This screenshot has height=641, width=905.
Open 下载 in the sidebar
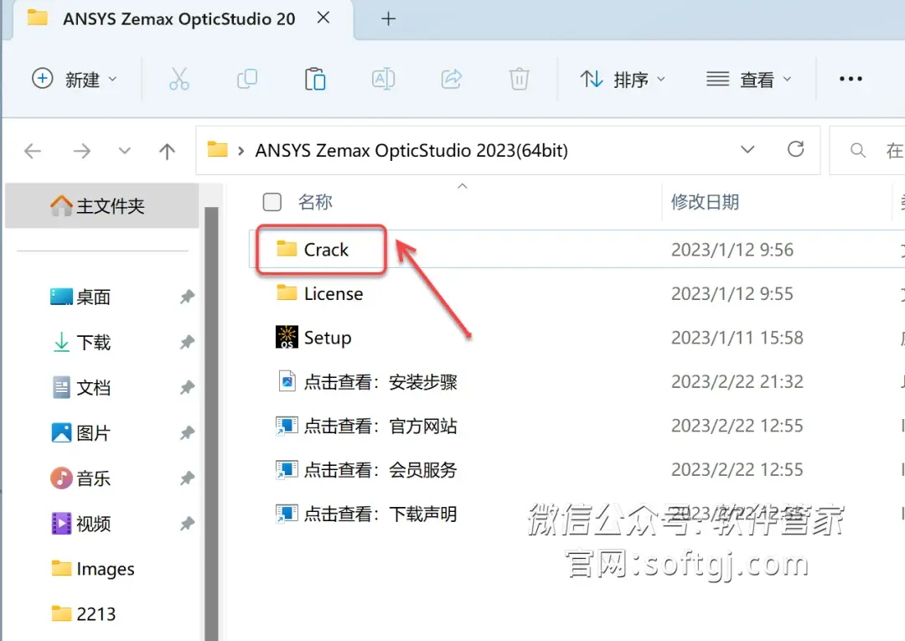[80, 342]
